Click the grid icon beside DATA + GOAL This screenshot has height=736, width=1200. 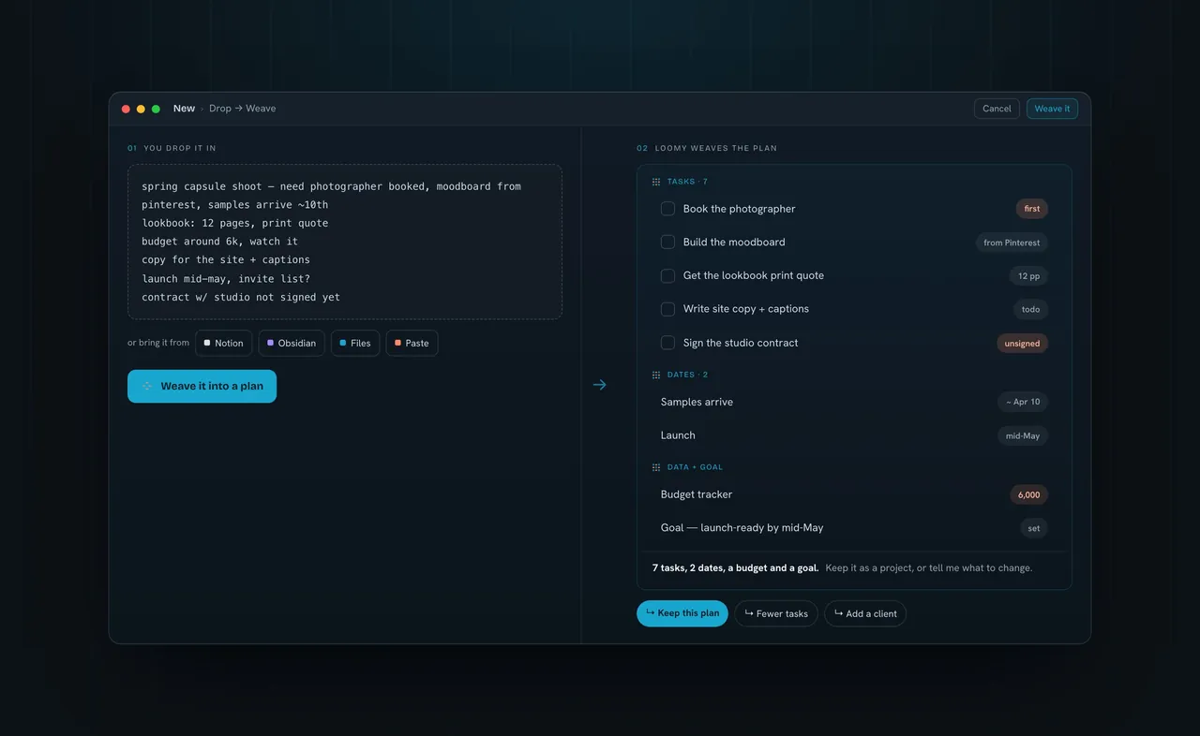click(656, 467)
